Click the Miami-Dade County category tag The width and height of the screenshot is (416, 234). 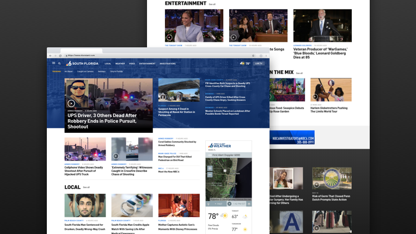[214, 80]
